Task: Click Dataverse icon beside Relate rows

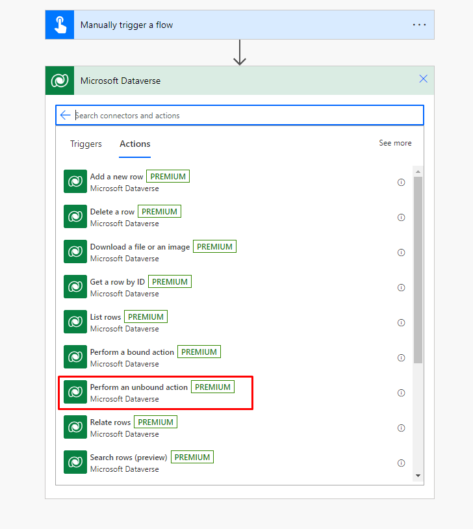Action: pos(75,427)
